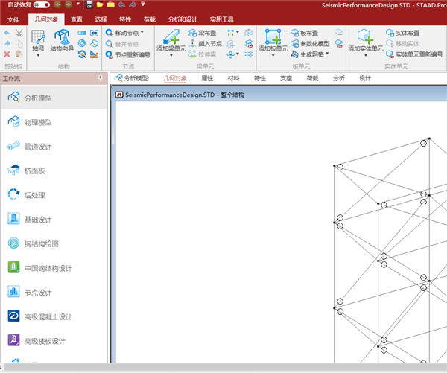447x373 pixels.
Task: Click the 添加实体单元 add solid icon
Action: 366,36
